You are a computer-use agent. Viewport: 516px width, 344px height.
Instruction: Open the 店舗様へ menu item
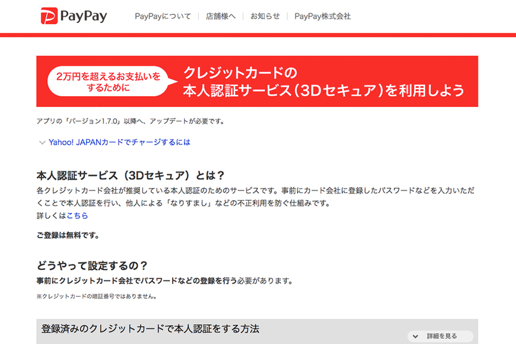pos(221,16)
